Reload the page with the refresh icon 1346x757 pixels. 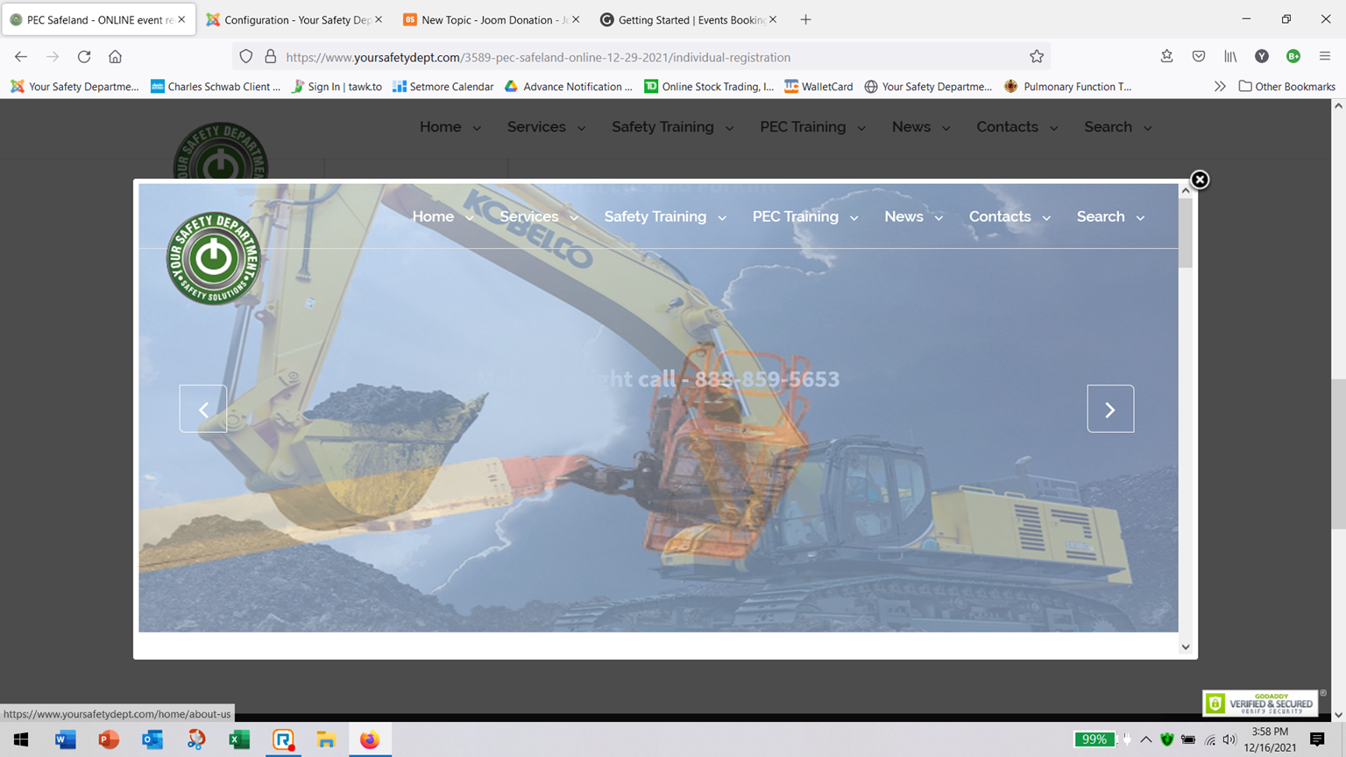tap(84, 57)
